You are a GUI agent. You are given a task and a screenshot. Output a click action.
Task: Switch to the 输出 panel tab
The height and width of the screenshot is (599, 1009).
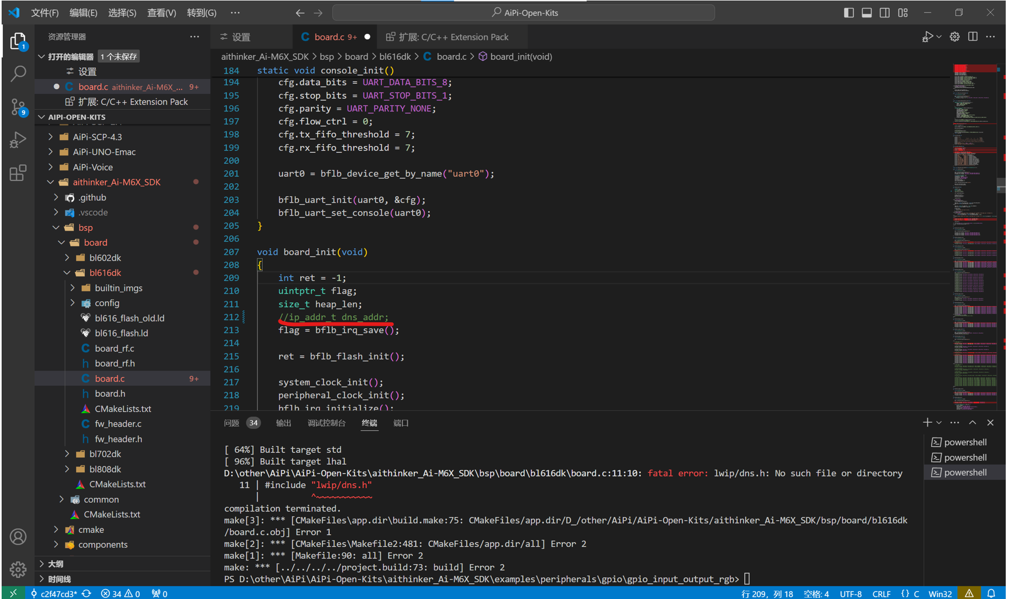(283, 423)
